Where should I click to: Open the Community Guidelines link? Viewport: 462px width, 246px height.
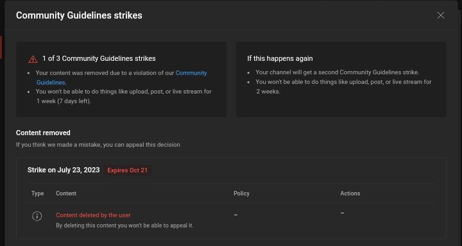pyautogui.click(x=191, y=73)
